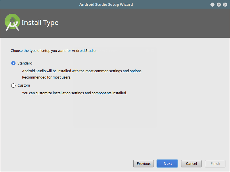Minimize the Setup Wizard window
The width and height of the screenshot is (230, 172).
point(212,5)
